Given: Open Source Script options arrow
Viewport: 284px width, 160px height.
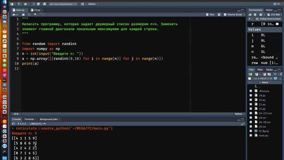Looking at the screenshot, I should (245, 15).
